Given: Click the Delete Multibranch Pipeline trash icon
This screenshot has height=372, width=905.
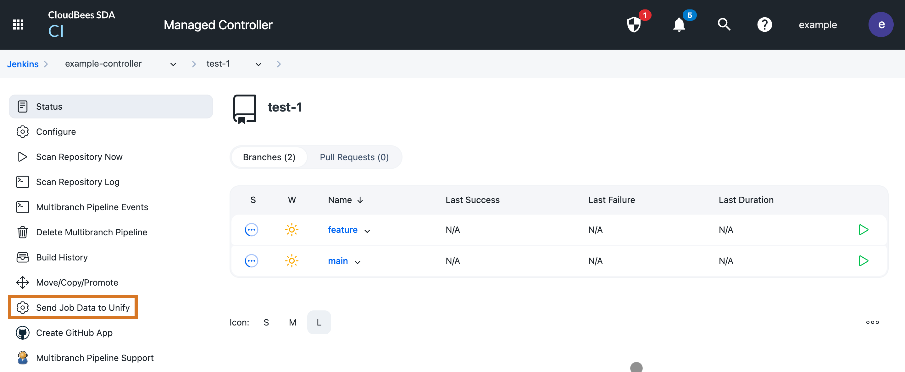Looking at the screenshot, I should point(23,232).
